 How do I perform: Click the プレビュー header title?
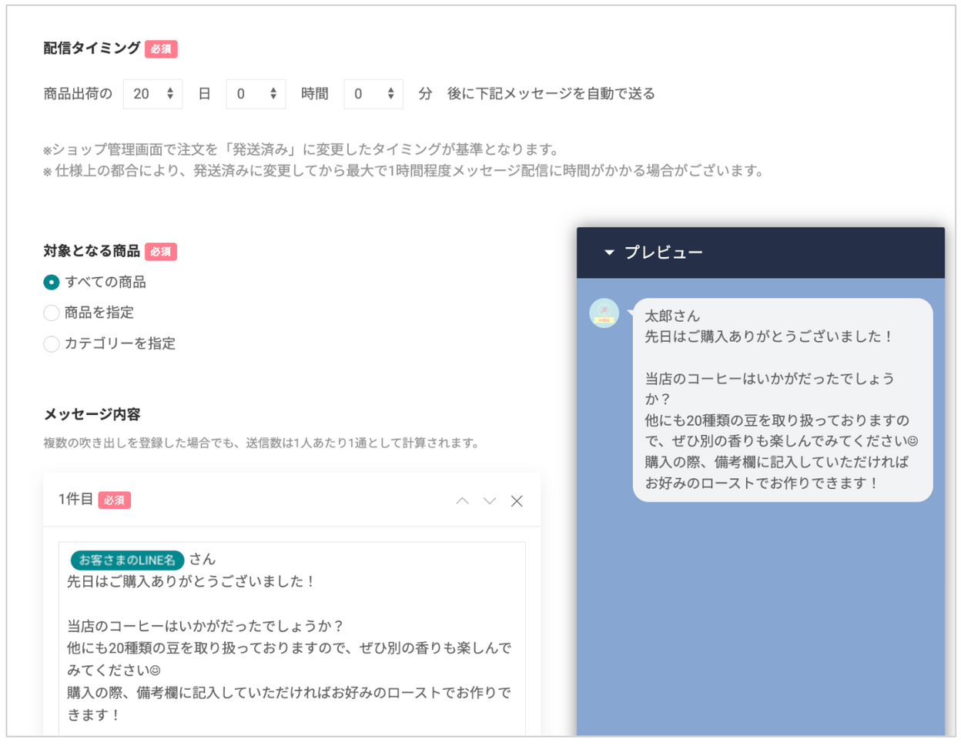coord(663,253)
